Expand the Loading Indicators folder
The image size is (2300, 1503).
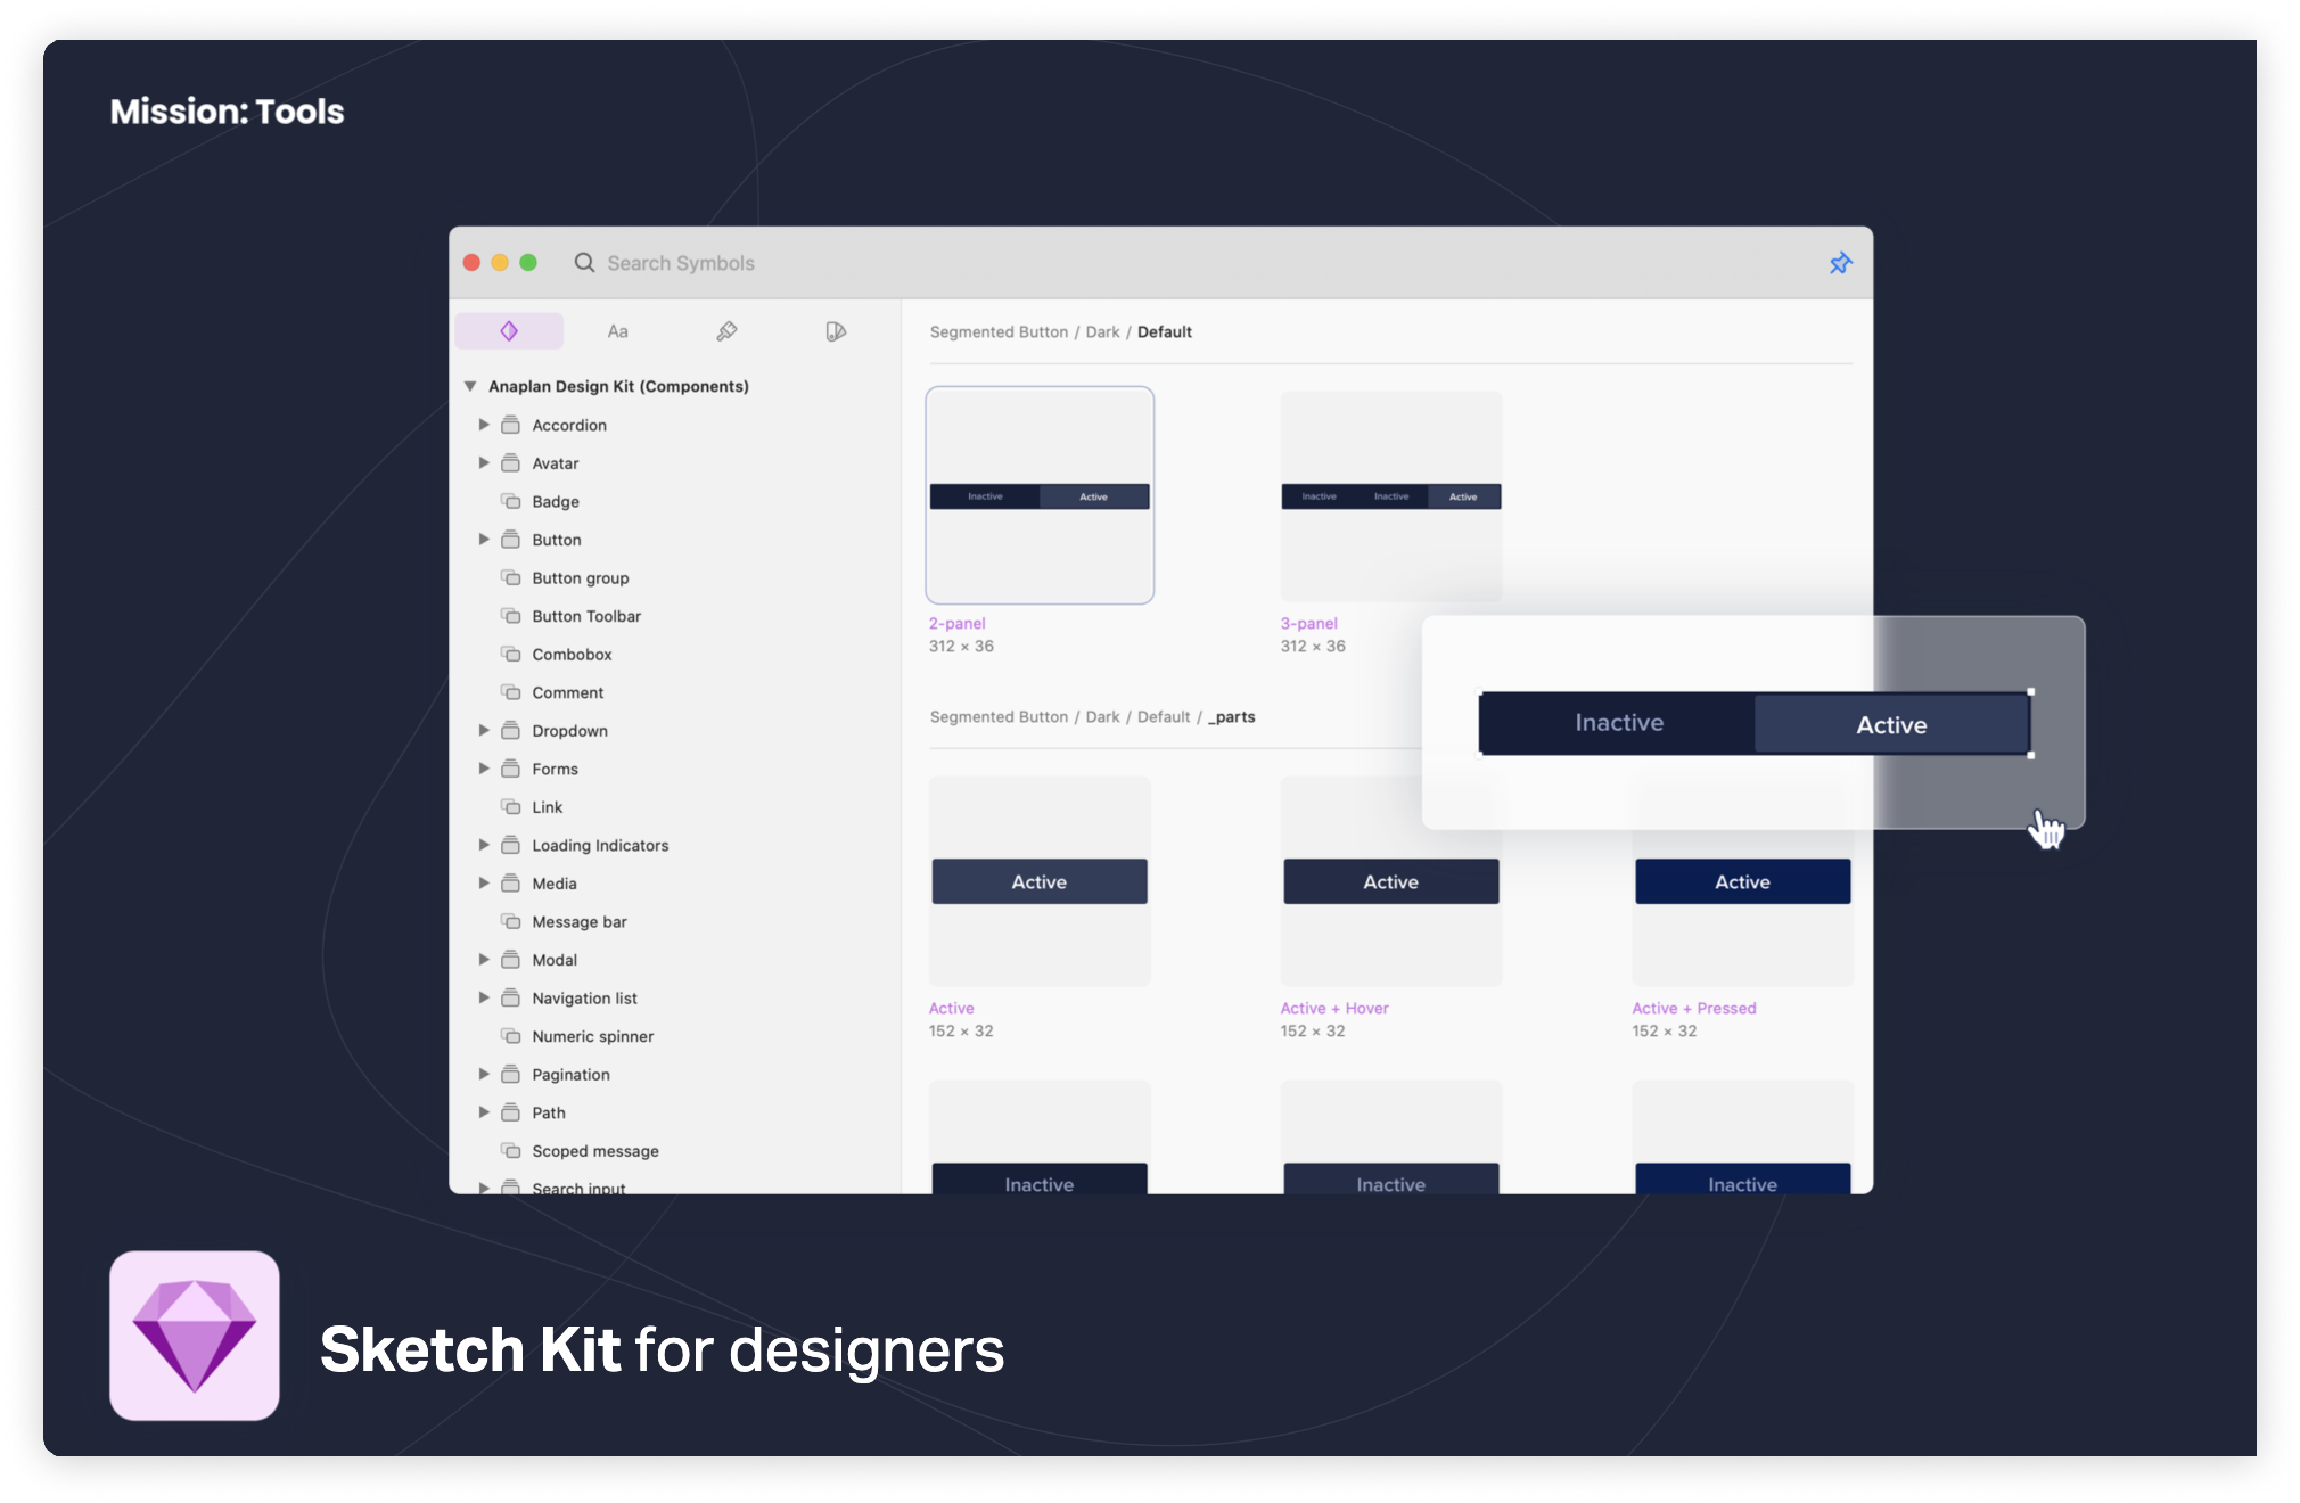click(x=484, y=845)
